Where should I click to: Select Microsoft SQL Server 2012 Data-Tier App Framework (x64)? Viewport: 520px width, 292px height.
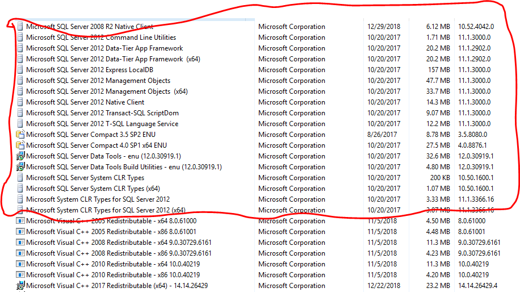pos(113,59)
